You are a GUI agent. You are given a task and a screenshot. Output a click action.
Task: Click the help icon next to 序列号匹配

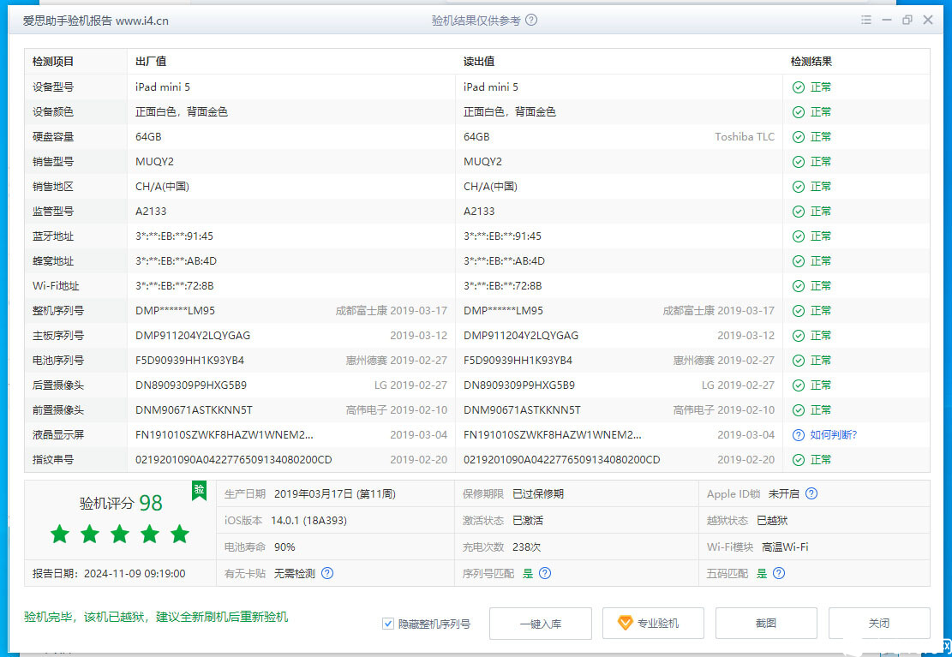545,574
